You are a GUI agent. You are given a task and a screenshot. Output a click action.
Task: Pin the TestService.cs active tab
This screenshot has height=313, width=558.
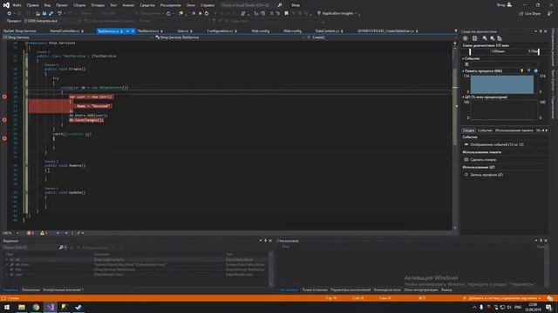pyautogui.click(x=127, y=31)
